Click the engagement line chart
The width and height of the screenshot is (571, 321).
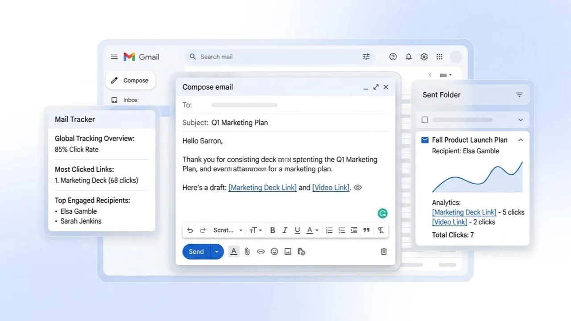click(x=477, y=177)
